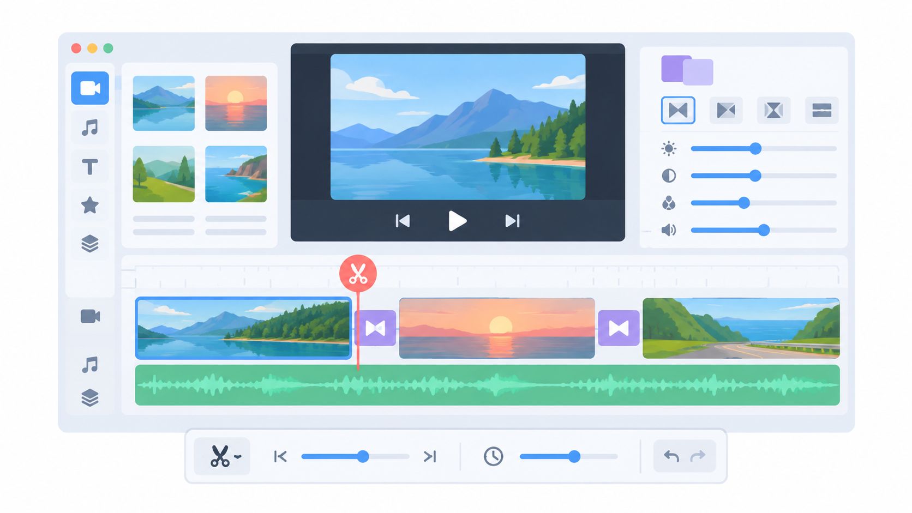
Task: Select the green hills media thumbnail
Action: [164, 174]
